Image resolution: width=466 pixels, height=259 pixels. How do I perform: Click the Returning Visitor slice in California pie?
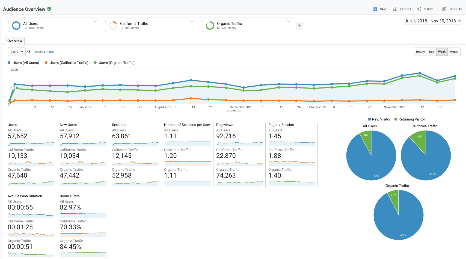[420, 139]
